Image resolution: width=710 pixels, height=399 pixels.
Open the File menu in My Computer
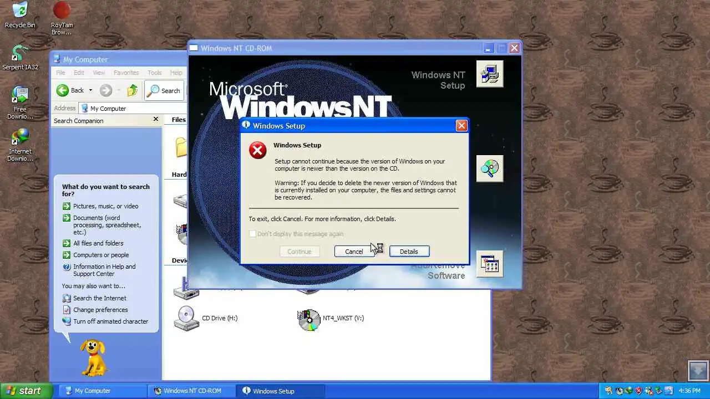point(60,73)
